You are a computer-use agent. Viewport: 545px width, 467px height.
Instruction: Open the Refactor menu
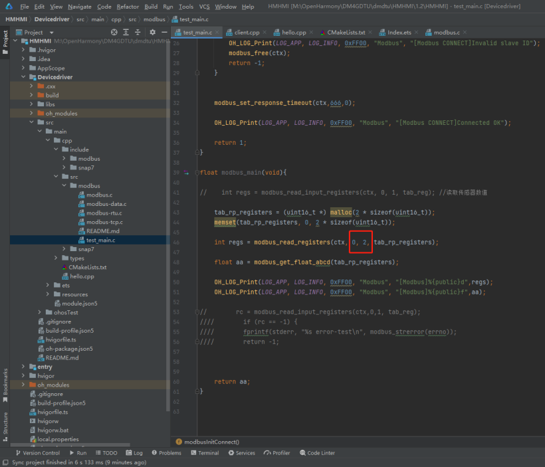click(x=128, y=7)
